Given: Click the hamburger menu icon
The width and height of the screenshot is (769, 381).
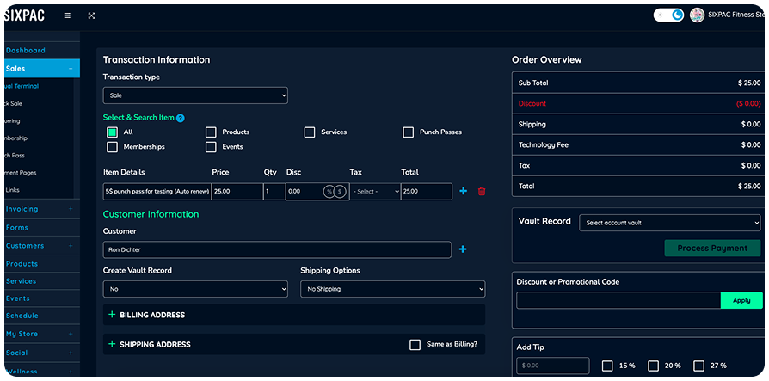Looking at the screenshot, I should pyautogui.click(x=67, y=15).
